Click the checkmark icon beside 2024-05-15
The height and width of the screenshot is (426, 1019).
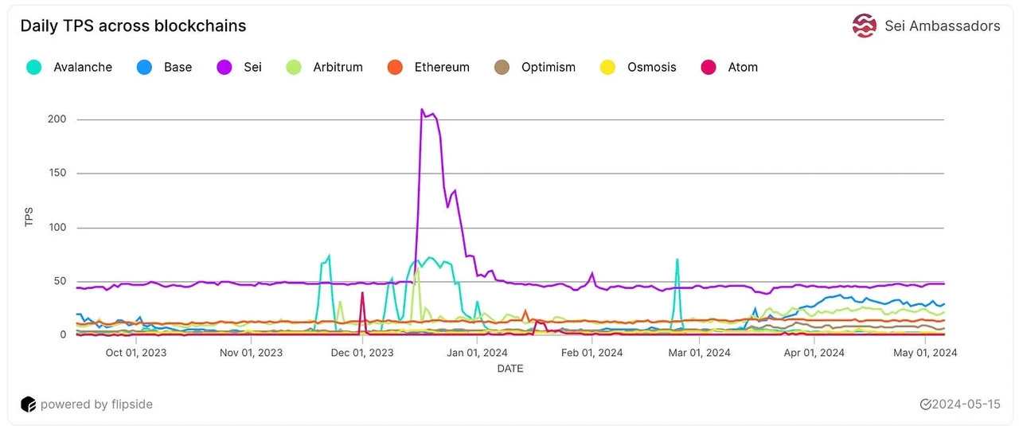click(x=925, y=405)
